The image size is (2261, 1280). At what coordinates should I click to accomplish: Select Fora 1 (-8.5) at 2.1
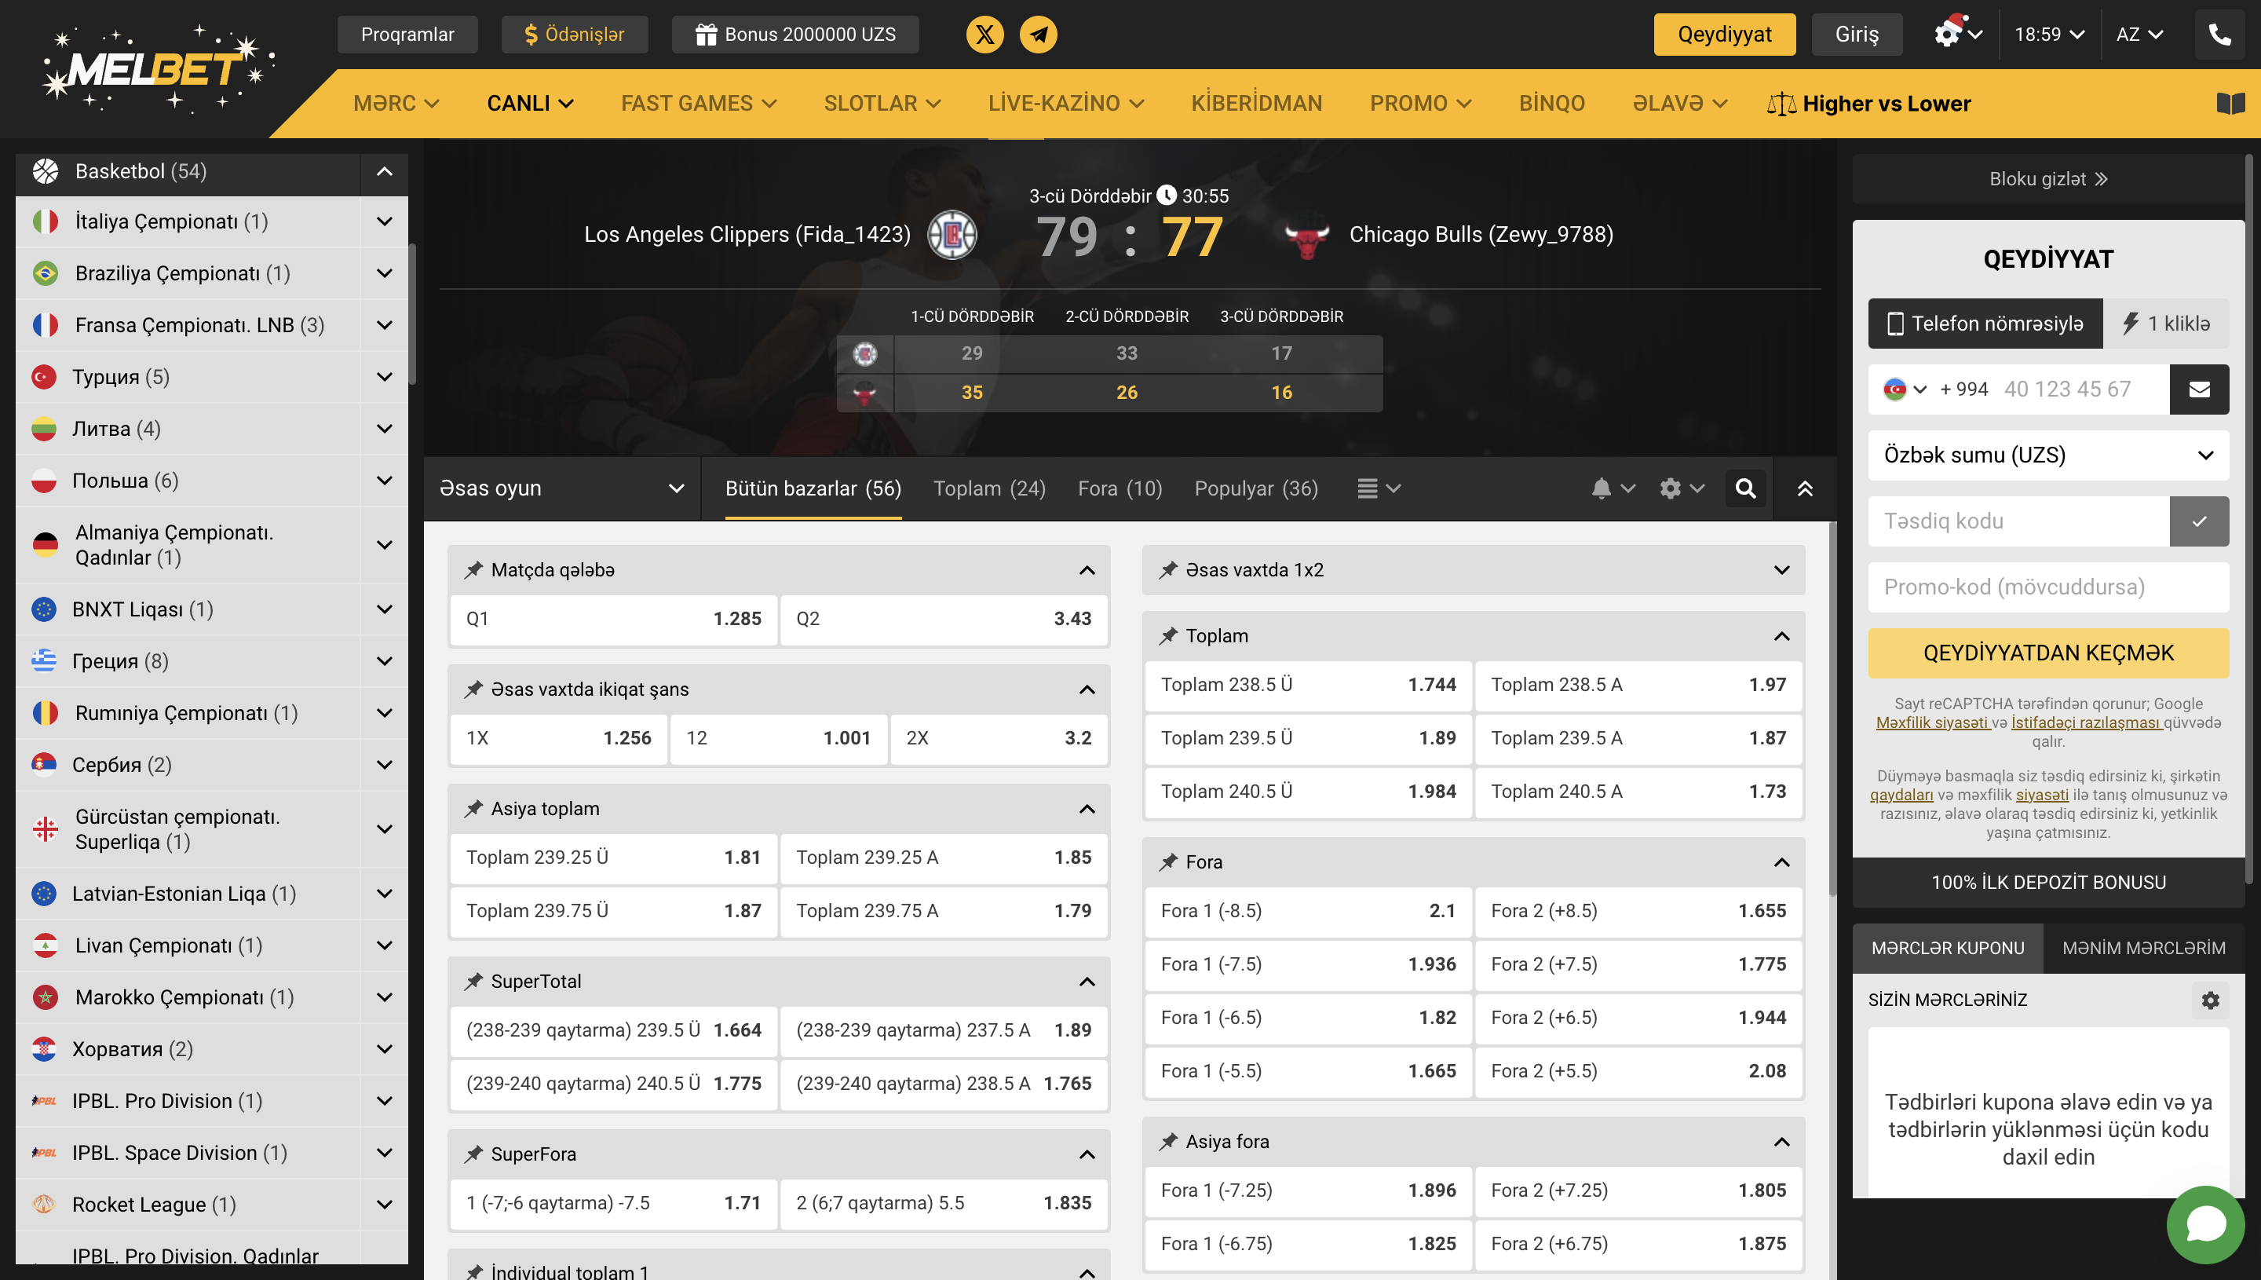tap(1308, 911)
